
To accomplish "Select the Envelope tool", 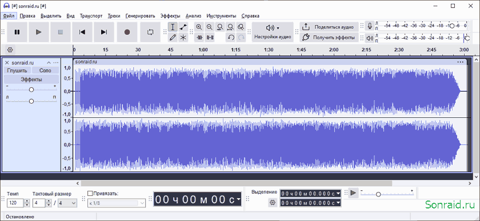I will click(x=183, y=27).
